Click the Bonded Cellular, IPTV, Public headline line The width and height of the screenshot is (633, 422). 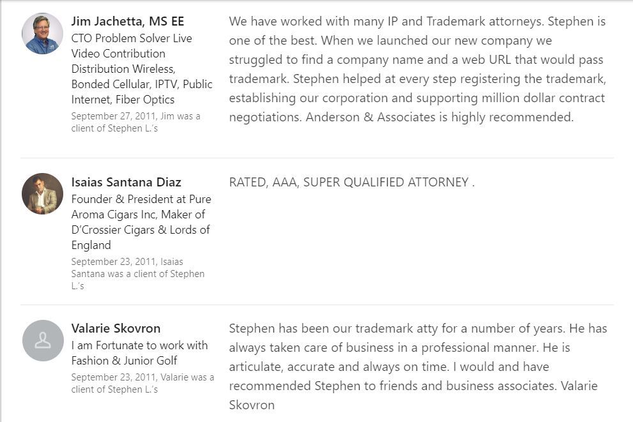click(142, 84)
